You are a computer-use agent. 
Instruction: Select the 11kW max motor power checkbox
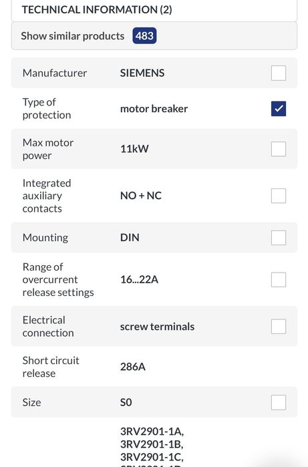[x=278, y=149]
